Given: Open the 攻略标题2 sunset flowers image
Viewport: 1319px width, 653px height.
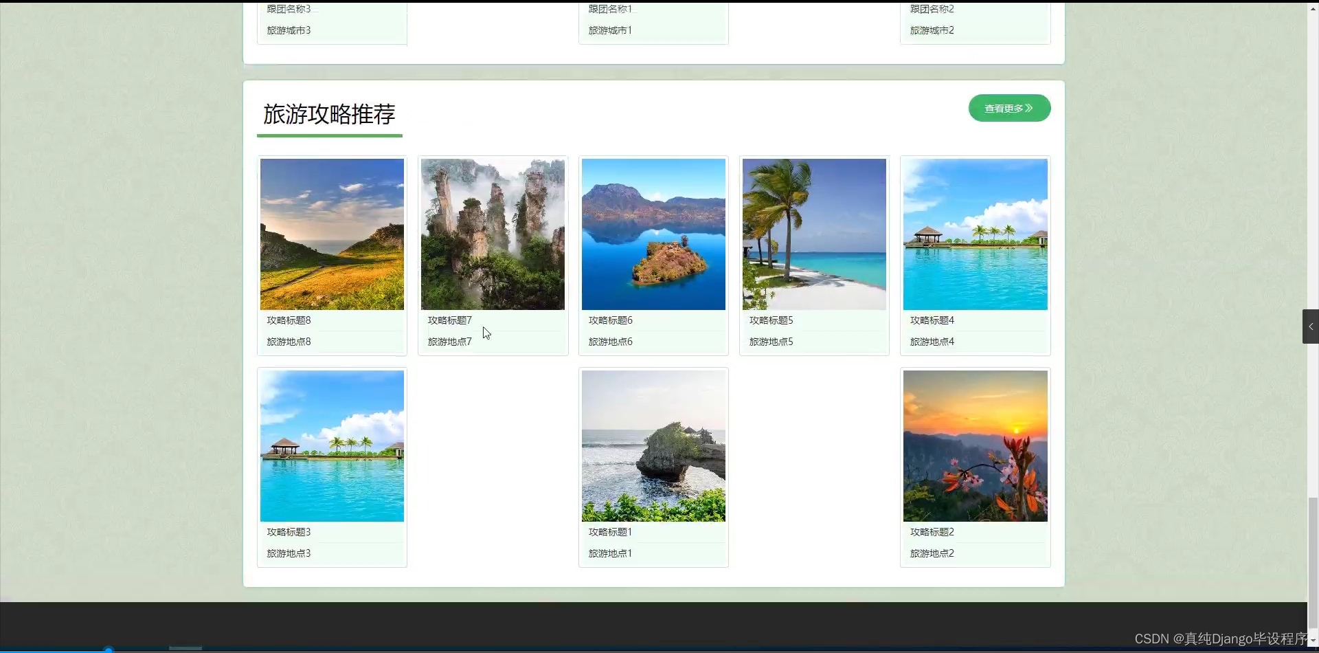Looking at the screenshot, I should (975, 446).
